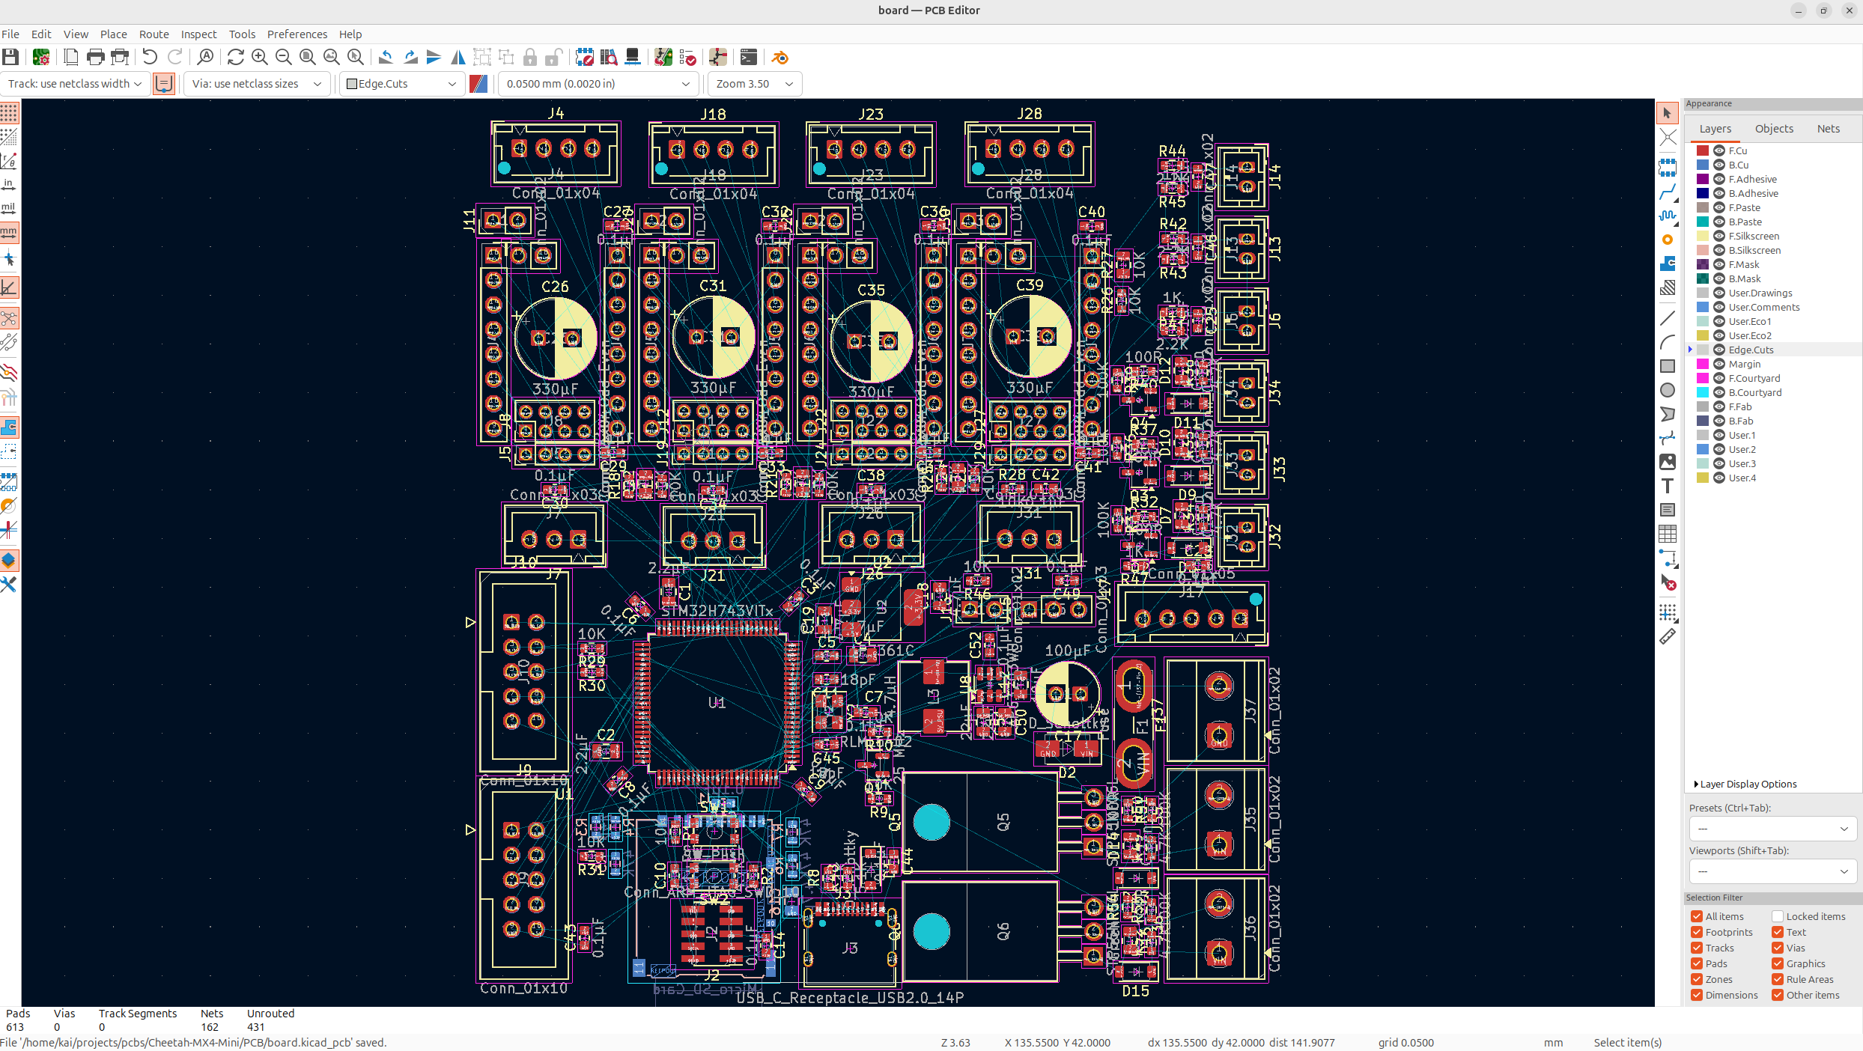Select the Draw Circle tool
This screenshot has width=1863, height=1051.
pos(1668,391)
